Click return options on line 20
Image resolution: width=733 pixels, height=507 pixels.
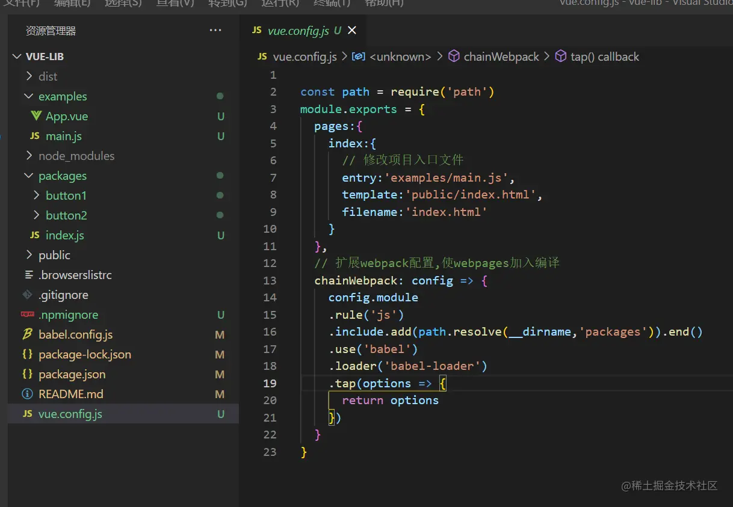pyautogui.click(x=390, y=400)
